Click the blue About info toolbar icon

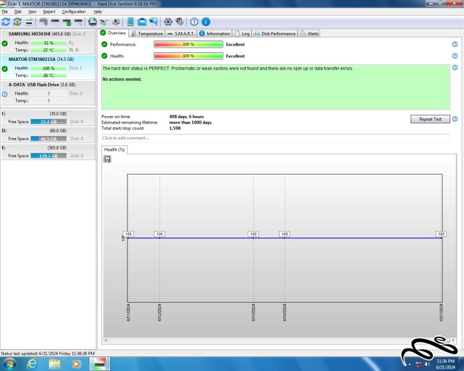coord(206,22)
